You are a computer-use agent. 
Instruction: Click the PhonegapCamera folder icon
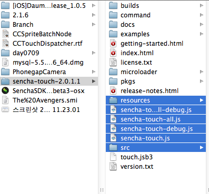tap(5, 72)
